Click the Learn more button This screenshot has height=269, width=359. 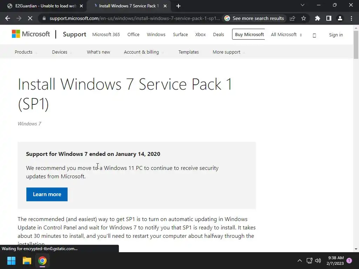pos(47,194)
